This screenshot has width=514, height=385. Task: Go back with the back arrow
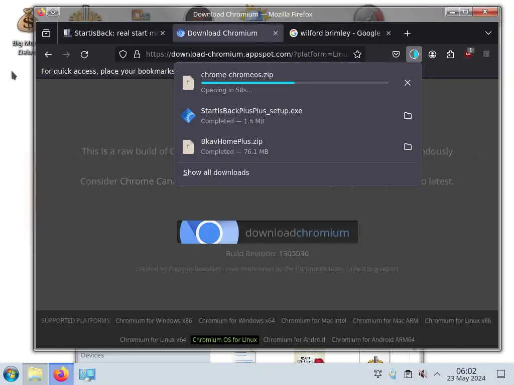pos(48,54)
